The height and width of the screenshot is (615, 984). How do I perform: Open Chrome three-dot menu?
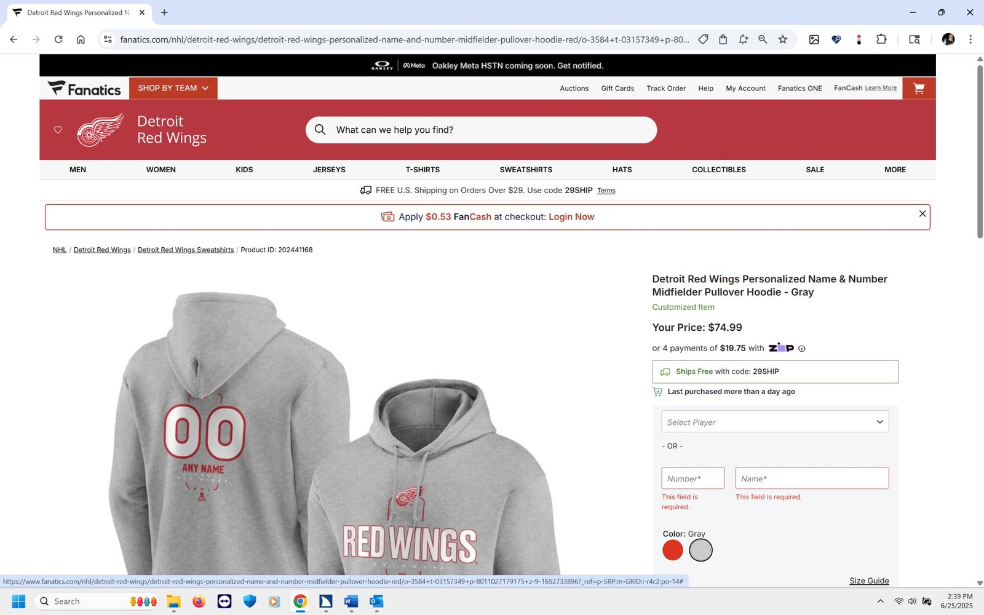point(970,39)
